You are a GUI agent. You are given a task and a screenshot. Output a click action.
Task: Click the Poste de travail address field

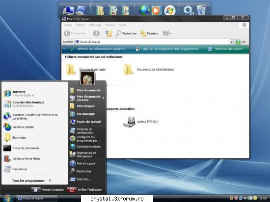(x=152, y=42)
